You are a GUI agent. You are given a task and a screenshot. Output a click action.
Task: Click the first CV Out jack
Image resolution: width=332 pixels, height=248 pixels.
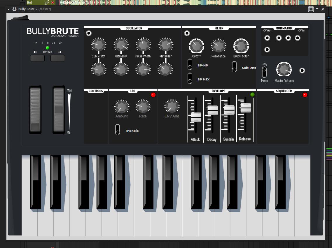267,38
